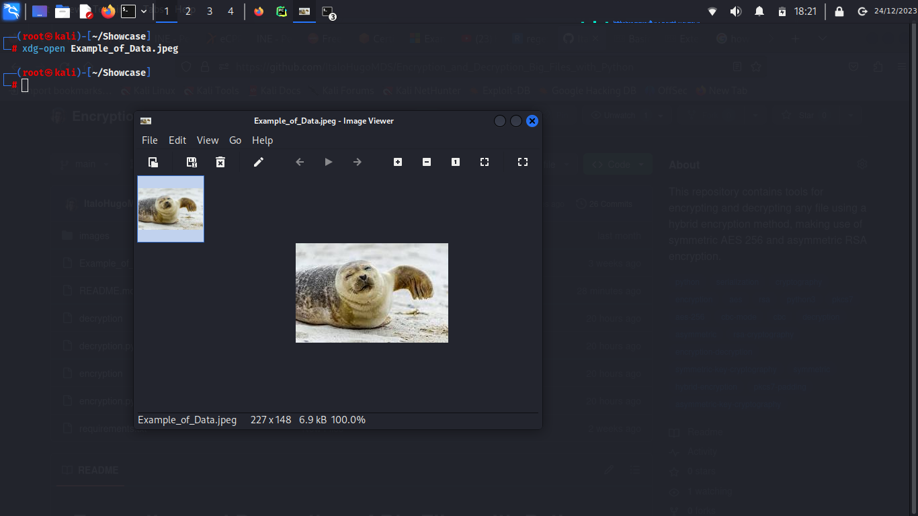Launch Firefox from the panel launcher
The height and width of the screenshot is (516, 918).
(108, 11)
